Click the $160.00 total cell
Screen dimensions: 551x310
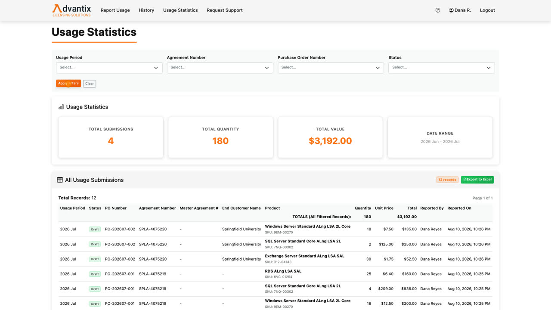pyautogui.click(x=409, y=274)
